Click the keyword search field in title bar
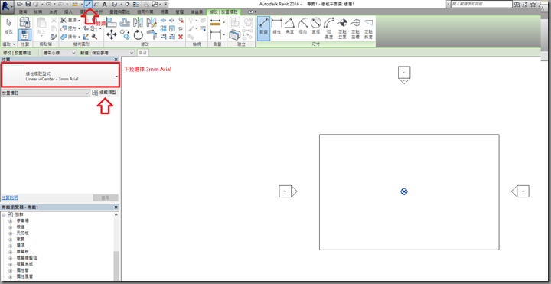This screenshot has height=284, width=551. coord(482,5)
